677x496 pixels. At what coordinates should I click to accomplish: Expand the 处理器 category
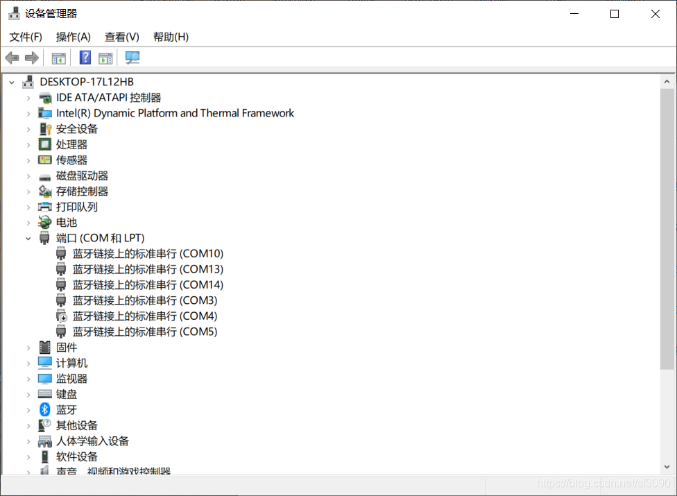tap(28, 144)
